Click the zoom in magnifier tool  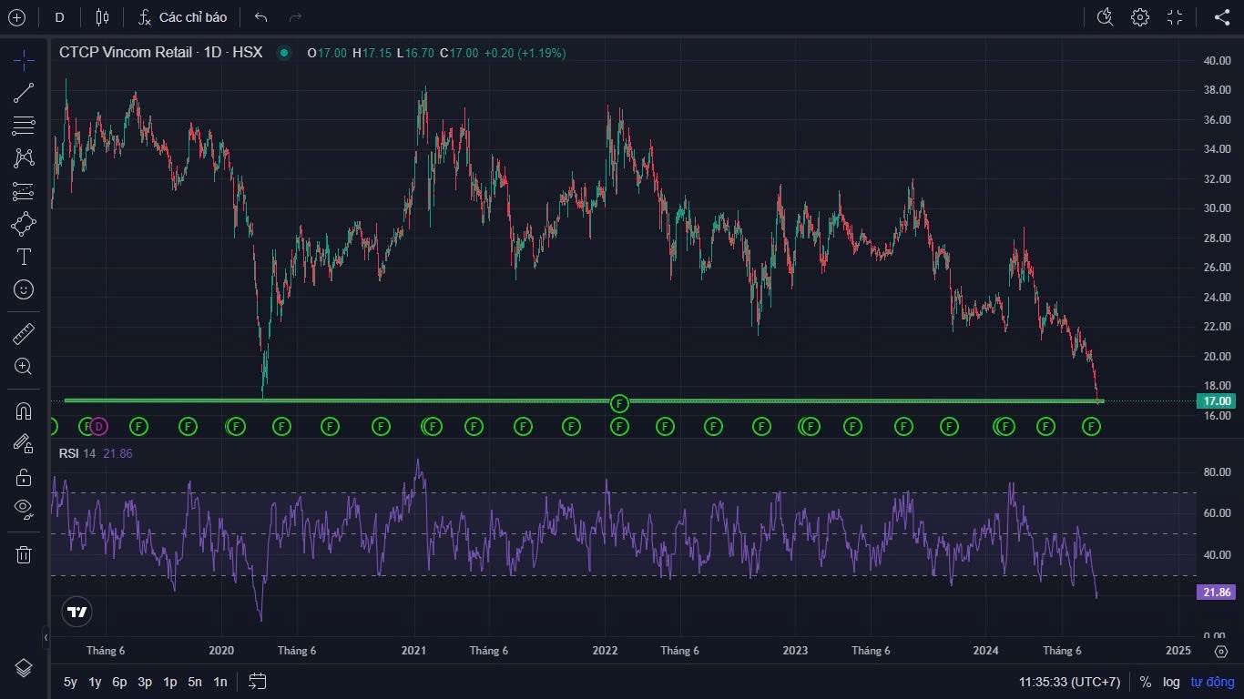point(24,367)
